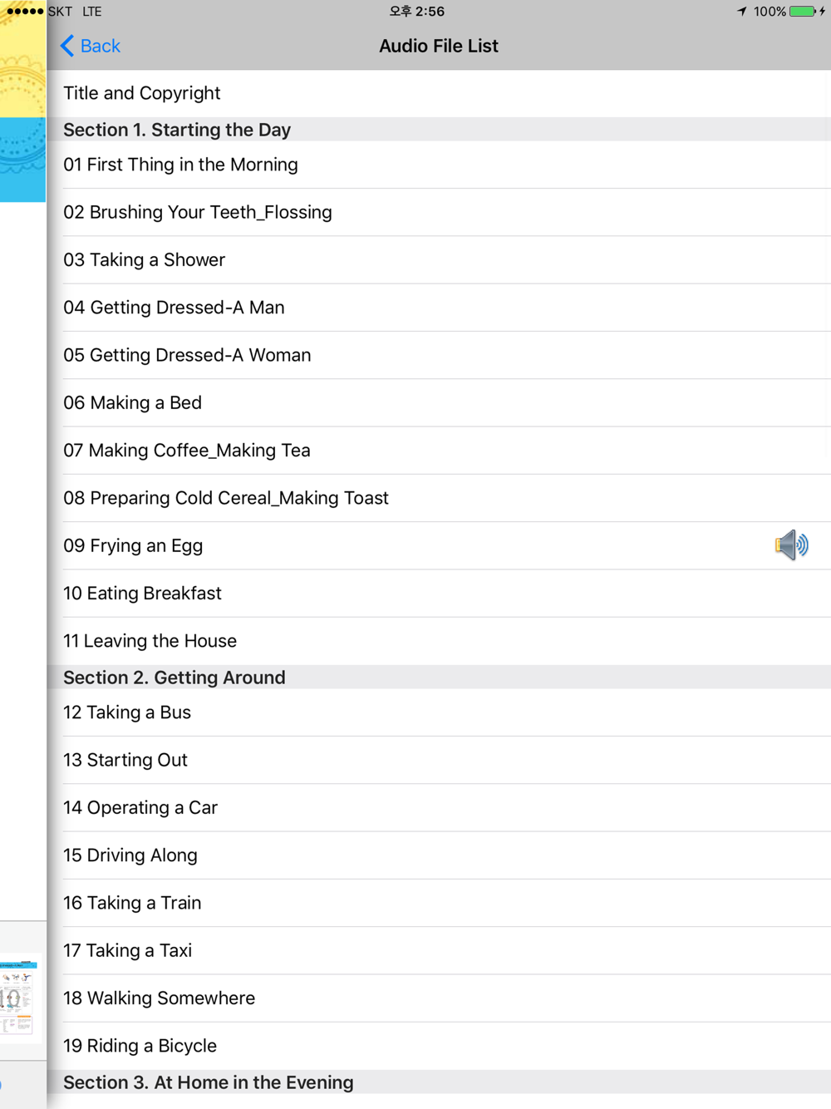Go back using the Back button

[x=90, y=46]
